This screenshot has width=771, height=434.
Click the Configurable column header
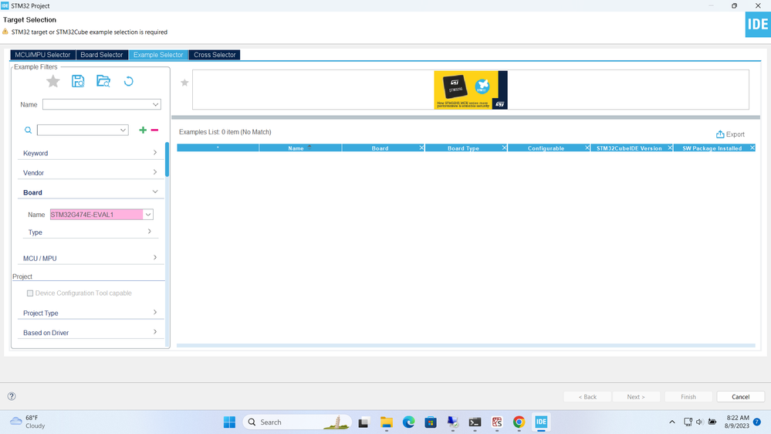click(x=546, y=148)
